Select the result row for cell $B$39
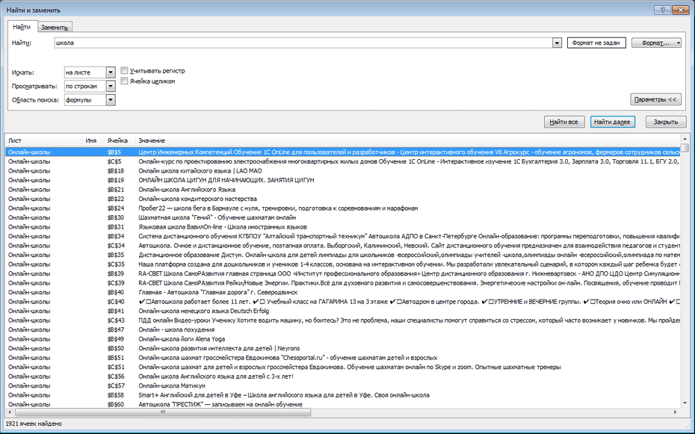695x434 pixels. 342,273
